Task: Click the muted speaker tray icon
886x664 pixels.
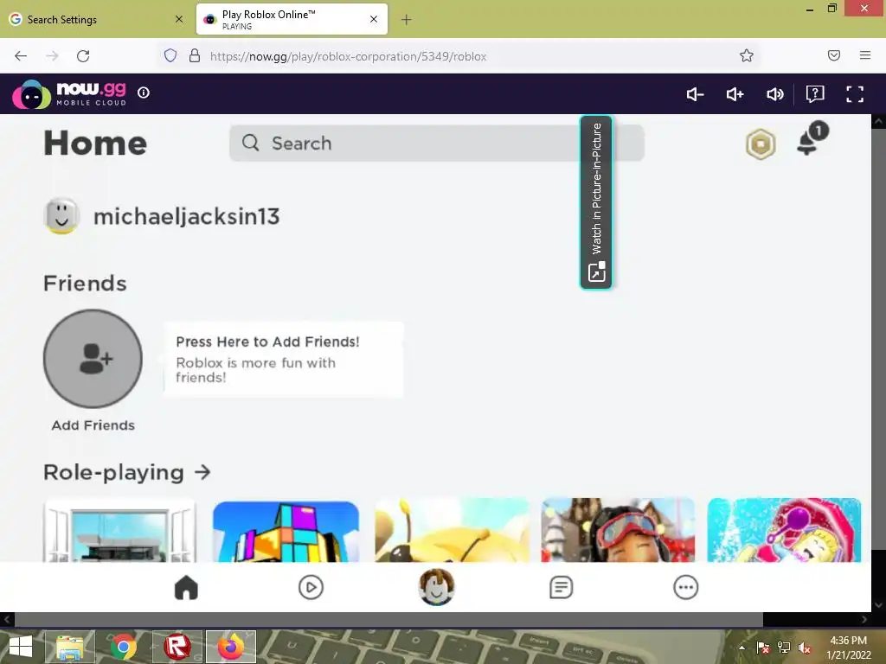Action: (x=805, y=648)
